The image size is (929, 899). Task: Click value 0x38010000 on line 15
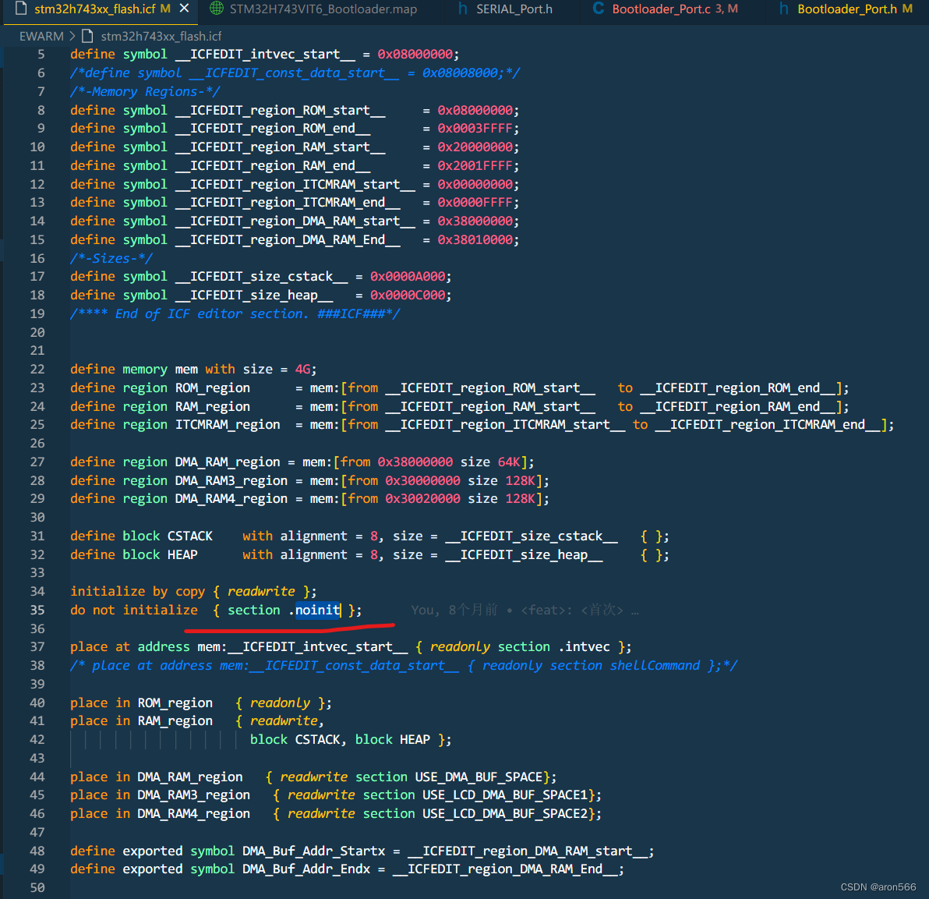pos(475,240)
